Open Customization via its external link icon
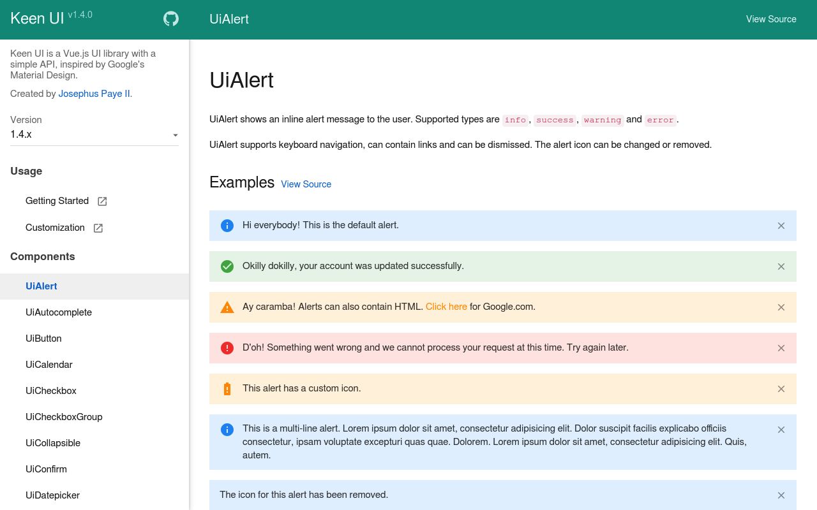Viewport: 817px width, 510px height. tap(98, 228)
